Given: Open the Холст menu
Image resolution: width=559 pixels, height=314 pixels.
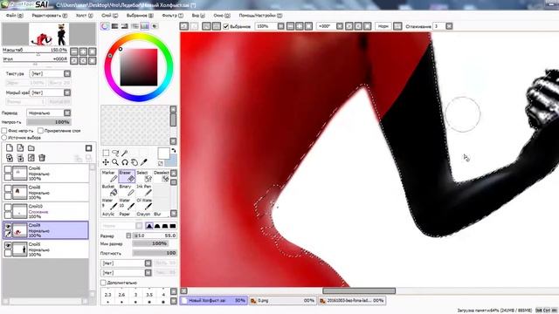Looking at the screenshot, I should pos(85,16).
